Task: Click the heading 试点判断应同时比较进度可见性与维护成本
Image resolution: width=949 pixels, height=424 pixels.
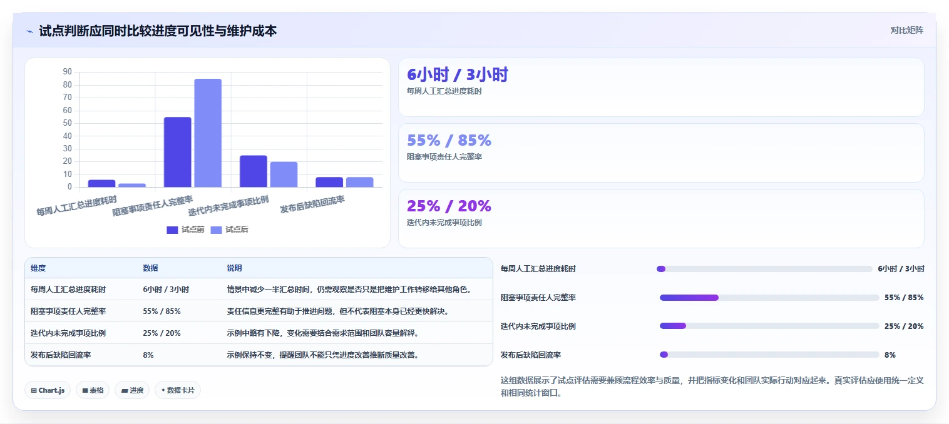Action: pos(158,31)
